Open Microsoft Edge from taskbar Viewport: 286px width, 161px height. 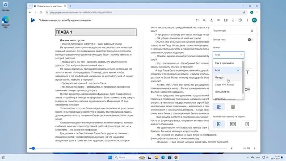(163, 157)
